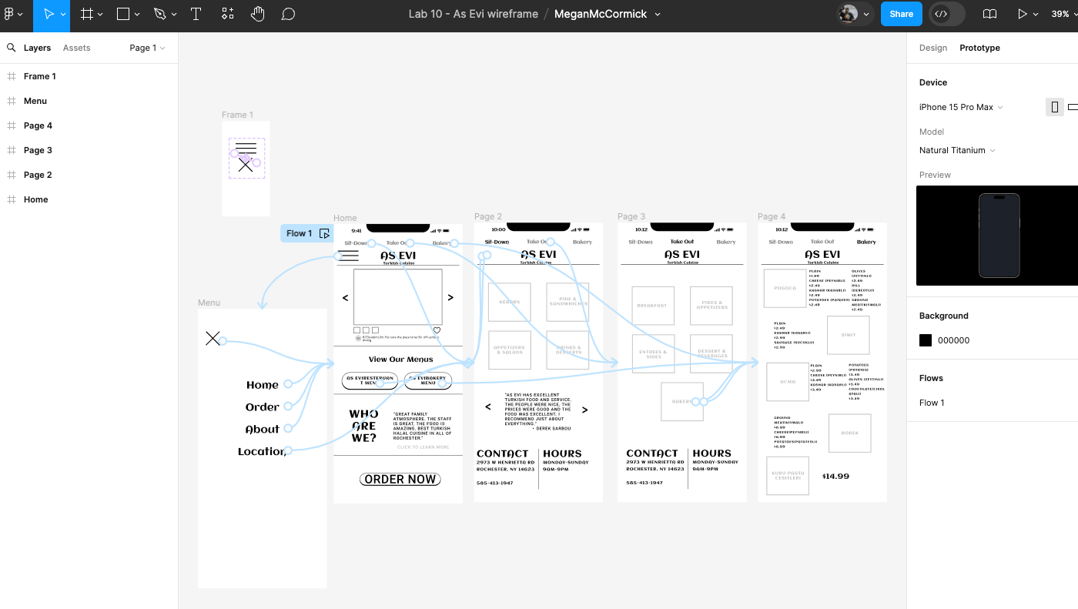The width and height of the screenshot is (1078, 609).
Task: Click hamburger menu icon in Home frame
Action: click(348, 256)
